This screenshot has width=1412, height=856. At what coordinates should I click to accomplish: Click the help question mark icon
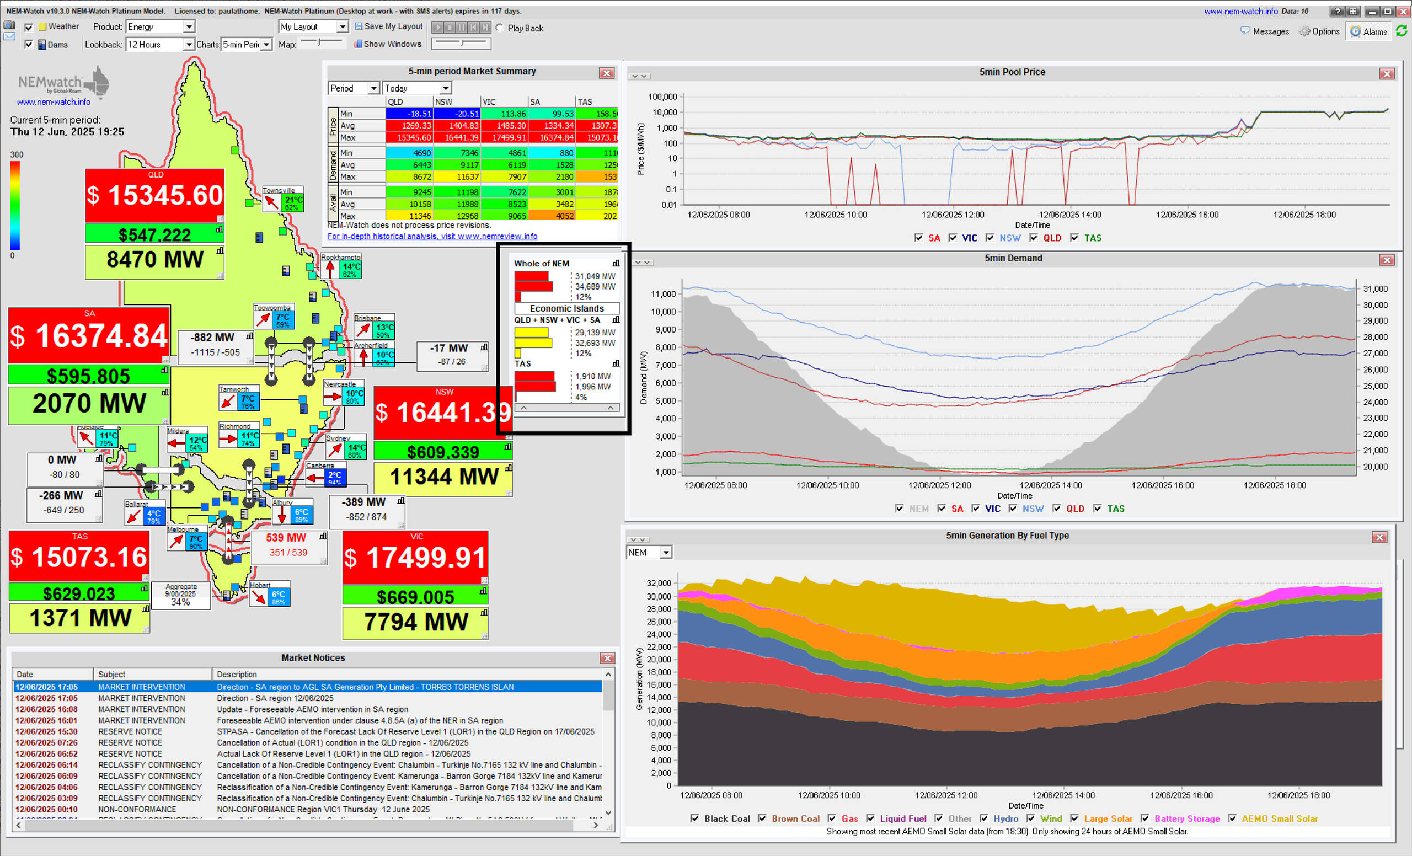point(1337,11)
